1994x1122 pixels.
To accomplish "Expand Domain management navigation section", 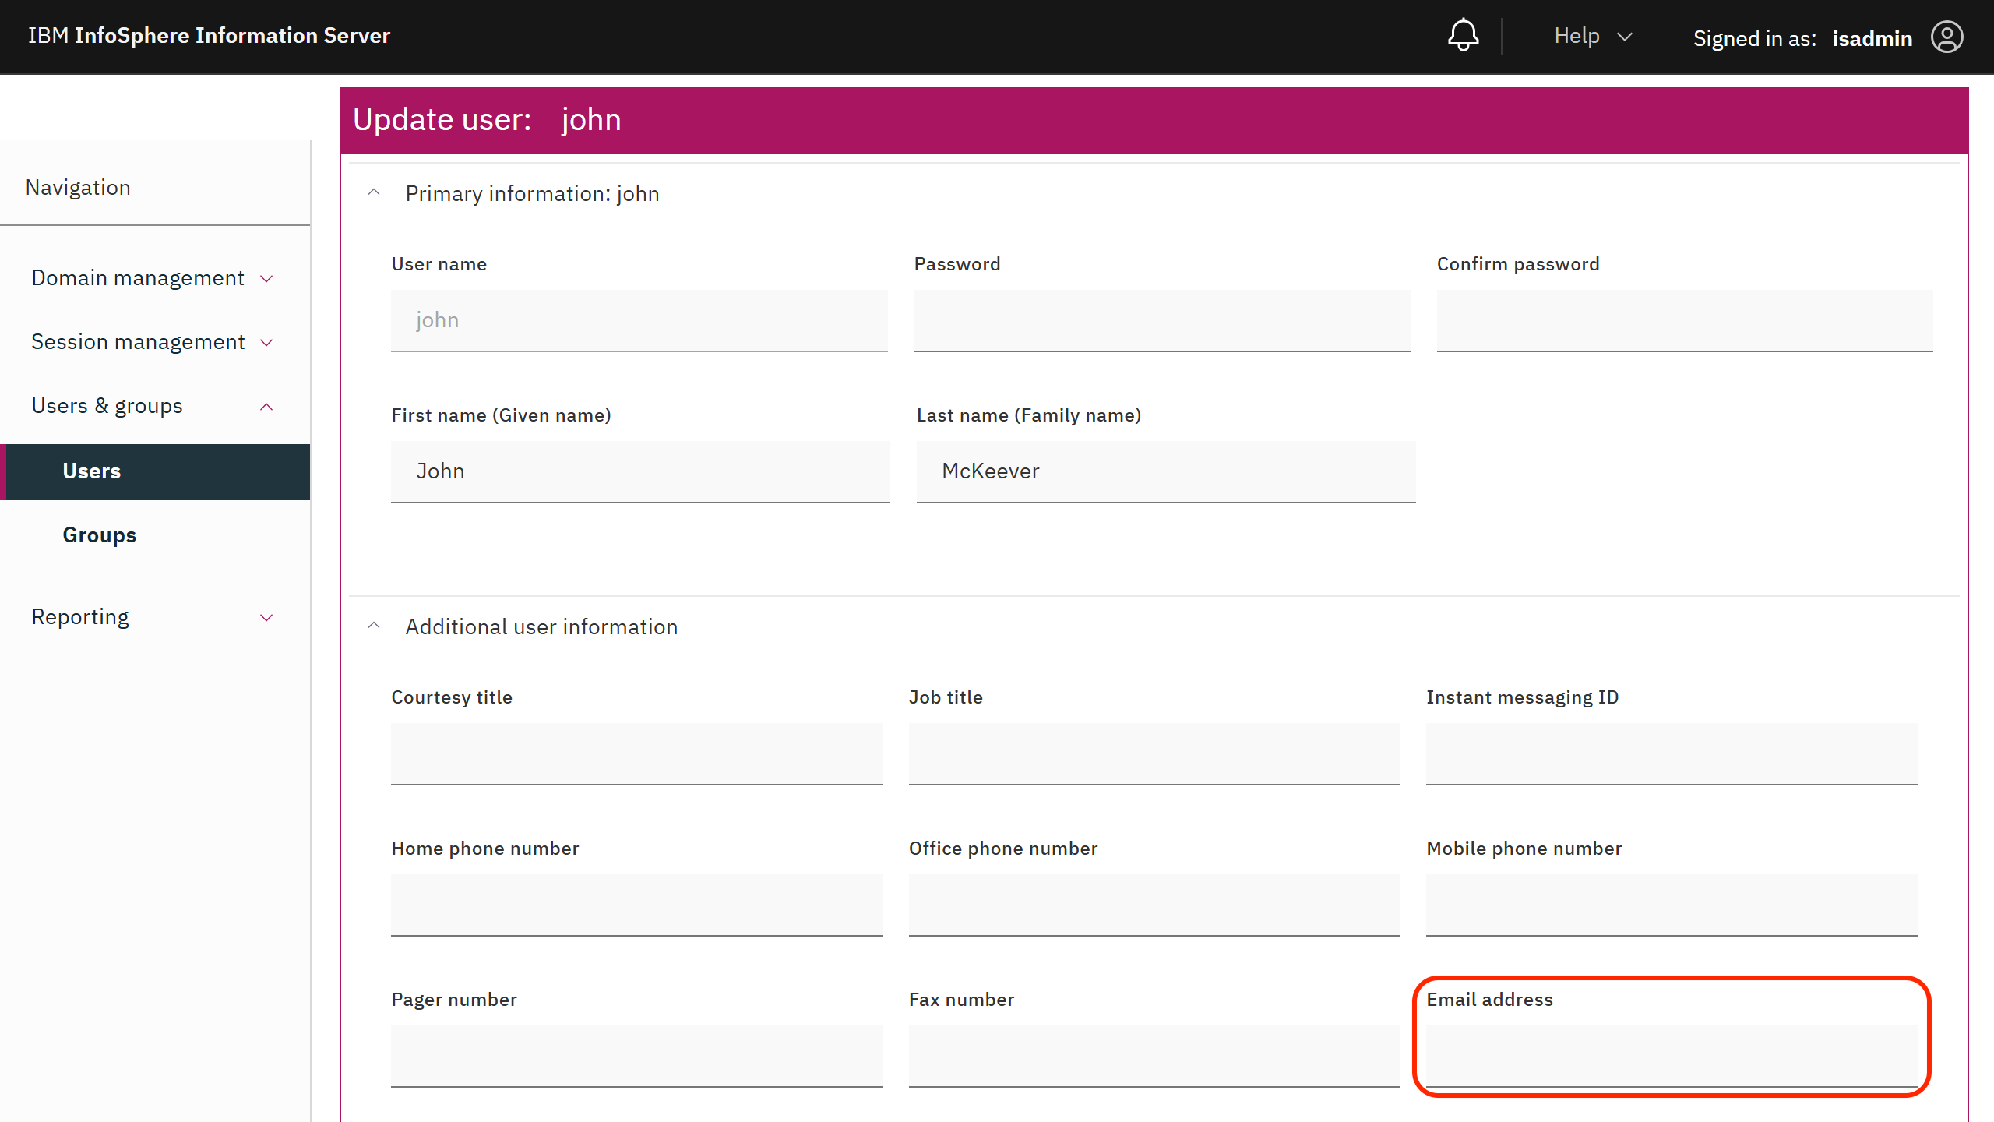I will pyautogui.click(x=153, y=278).
